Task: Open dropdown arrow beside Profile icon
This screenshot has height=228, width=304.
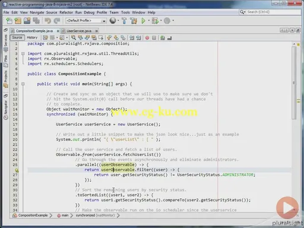Action: pos(173,20)
